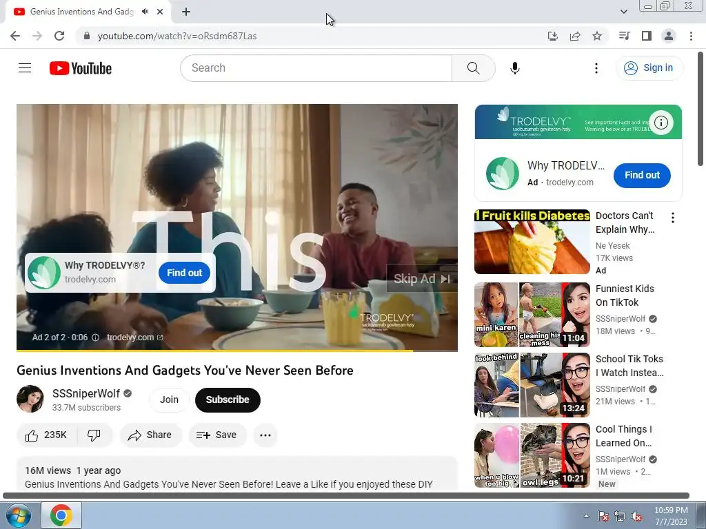Go forward with browser forward arrow

[x=37, y=36]
